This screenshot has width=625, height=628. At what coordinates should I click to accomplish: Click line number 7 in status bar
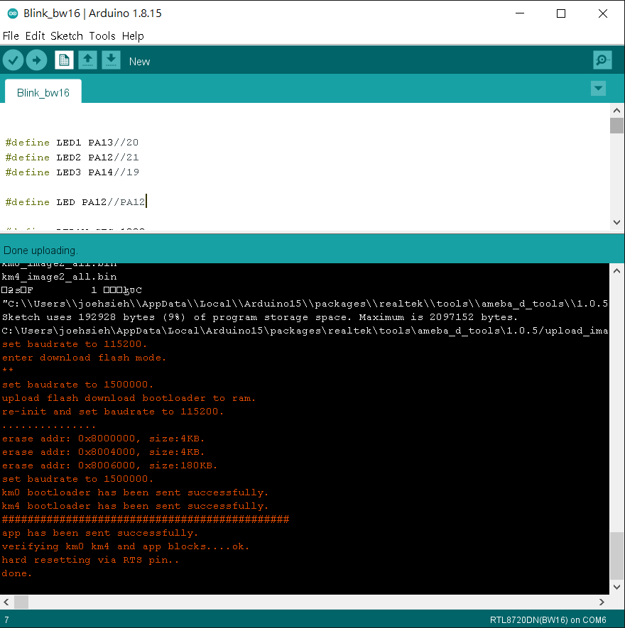6,620
